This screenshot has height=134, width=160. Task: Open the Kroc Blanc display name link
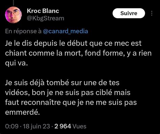(43, 11)
